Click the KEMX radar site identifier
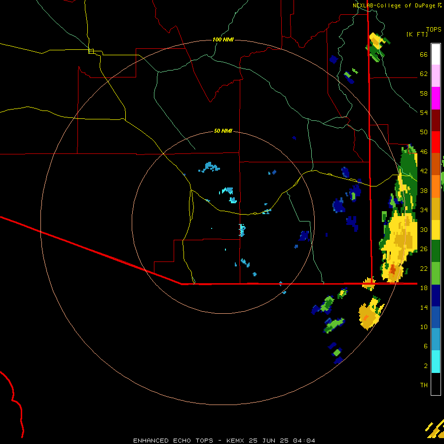Image resolution: width=444 pixels, height=444 pixels. click(235, 441)
